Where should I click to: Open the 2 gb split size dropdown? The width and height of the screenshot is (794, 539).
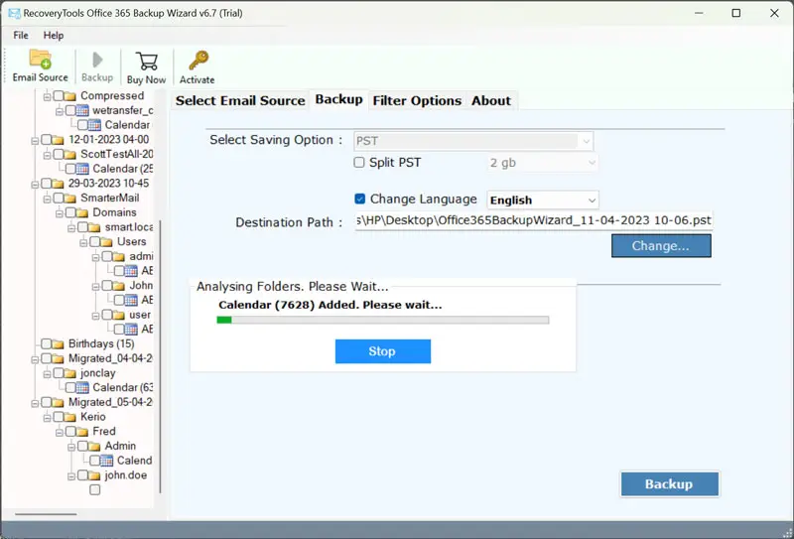click(542, 163)
